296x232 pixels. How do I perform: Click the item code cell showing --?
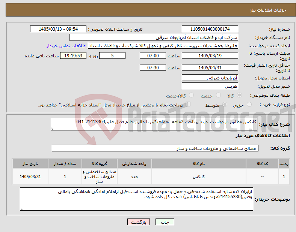tap(262, 177)
